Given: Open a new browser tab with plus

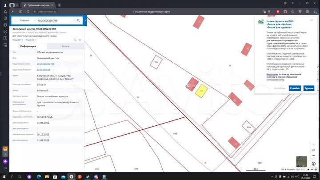Looking at the screenshot, I should (59, 5).
